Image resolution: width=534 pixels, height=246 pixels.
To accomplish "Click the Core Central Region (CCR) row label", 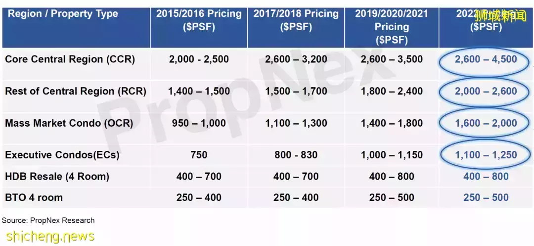I will [70, 59].
